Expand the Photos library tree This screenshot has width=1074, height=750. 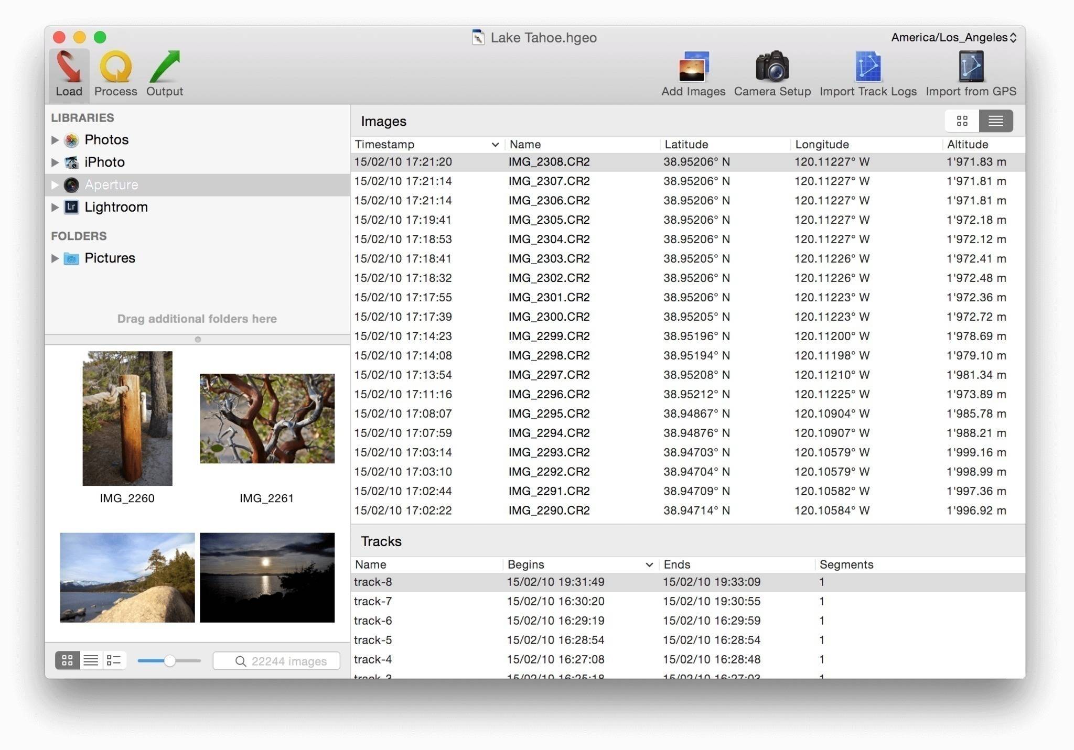click(55, 140)
